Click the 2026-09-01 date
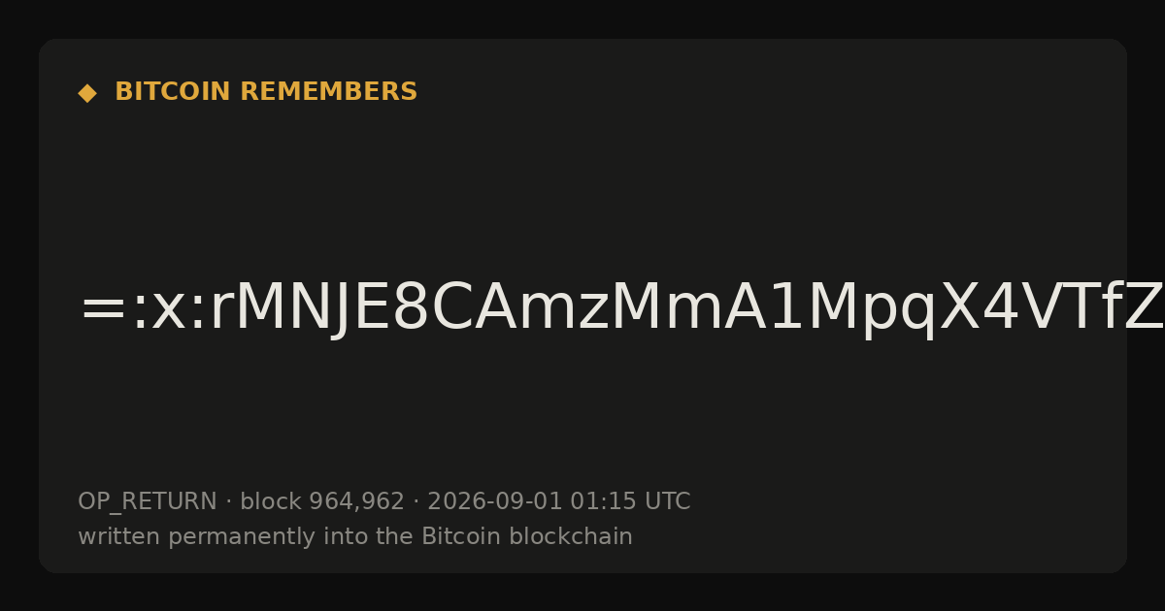Viewport: 1165px width, 611px height. pyautogui.click(x=495, y=502)
